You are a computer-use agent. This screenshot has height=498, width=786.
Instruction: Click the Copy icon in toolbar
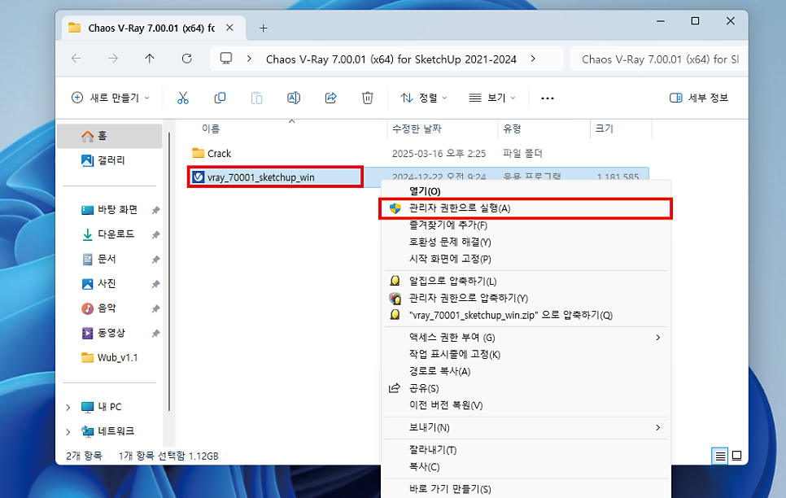pos(220,98)
